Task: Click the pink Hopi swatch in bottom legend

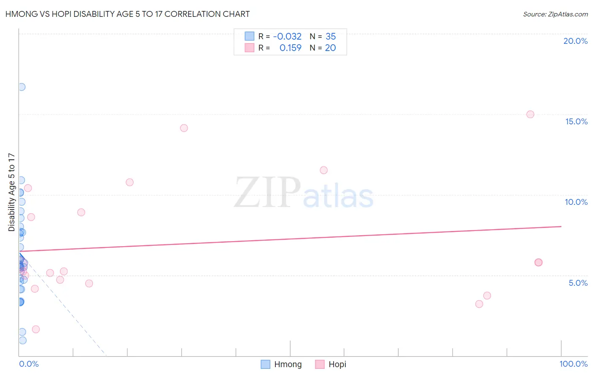Action: (320, 364)
